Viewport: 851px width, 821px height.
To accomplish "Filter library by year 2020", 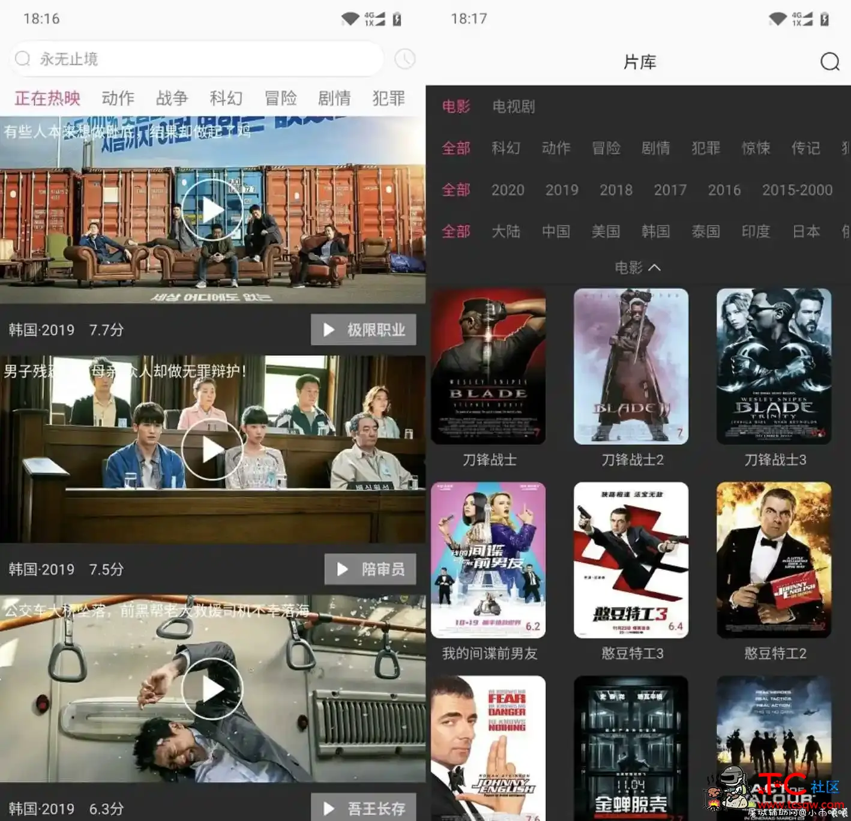I will click(x=508, y=190).
